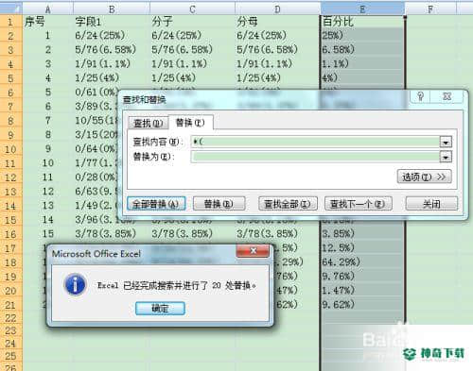Click cell E16 showing 3.85%)
Viewport: 473px width, 371px height.
[x=362, y=234]
